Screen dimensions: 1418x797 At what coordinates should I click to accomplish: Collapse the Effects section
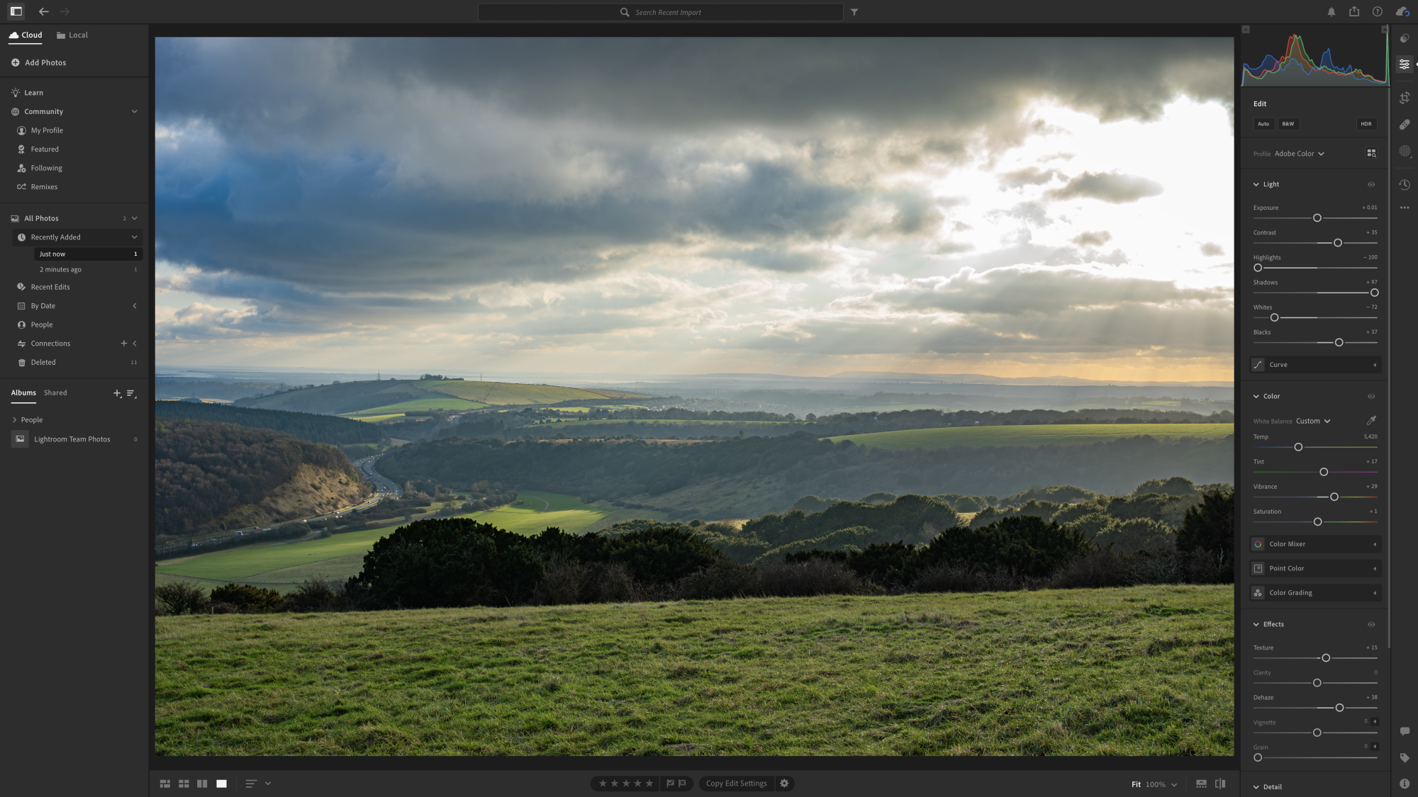tap(1256, 624)
